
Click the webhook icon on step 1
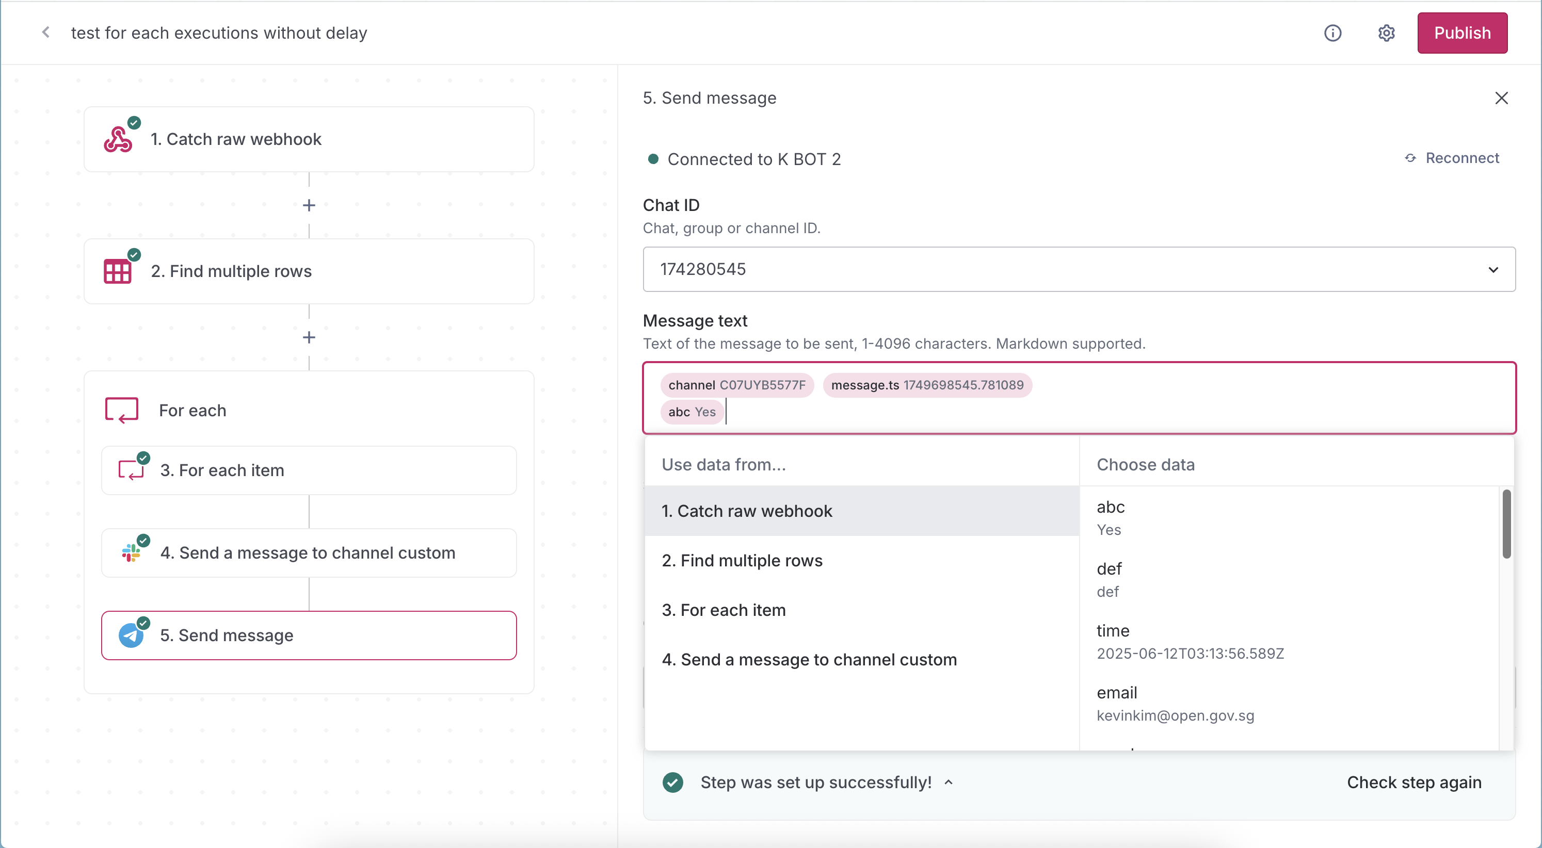tap(118, 140)
